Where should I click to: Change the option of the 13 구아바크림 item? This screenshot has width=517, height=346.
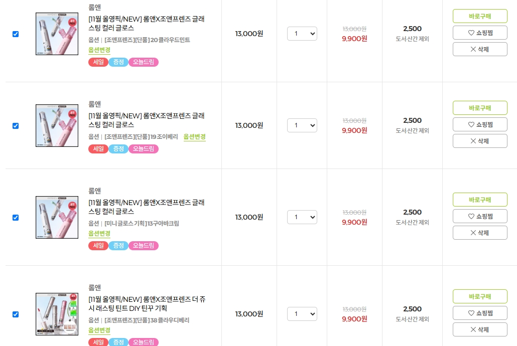99,234
